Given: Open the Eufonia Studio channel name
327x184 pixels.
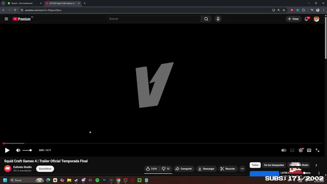Looking at the screenshot, I should pyautogui.click(x=22, y=167).
